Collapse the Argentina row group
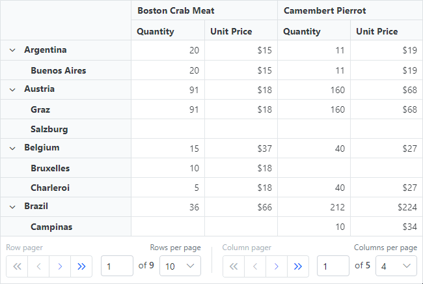This screenshot has height=284, width=423. tap(12, 50)
